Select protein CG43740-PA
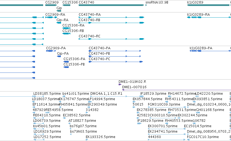The height and width of the screenshot is (141, 231). [x=115, y=51]
